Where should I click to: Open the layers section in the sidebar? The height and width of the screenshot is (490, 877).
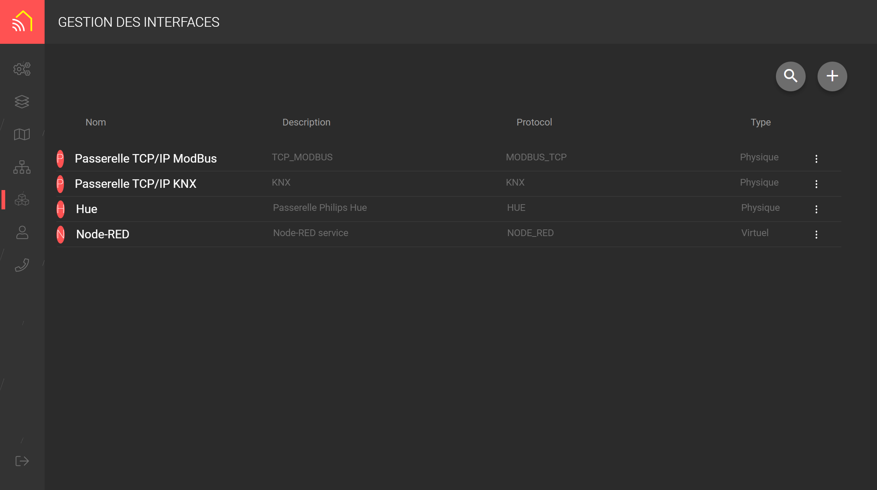coord(22,102)
